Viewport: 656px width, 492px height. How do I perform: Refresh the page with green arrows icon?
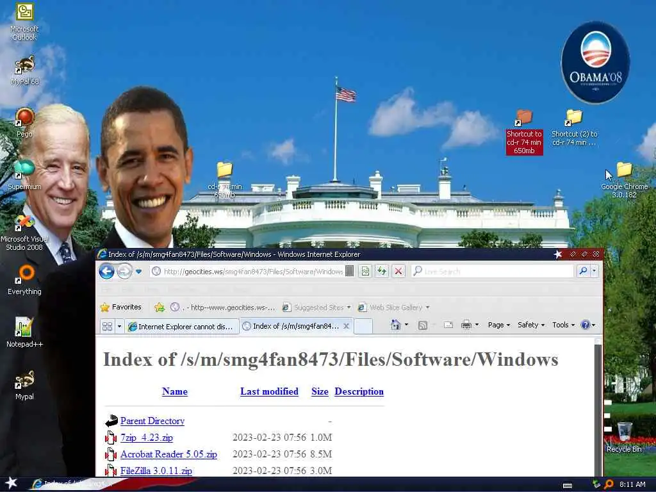[x=382, y=272]
